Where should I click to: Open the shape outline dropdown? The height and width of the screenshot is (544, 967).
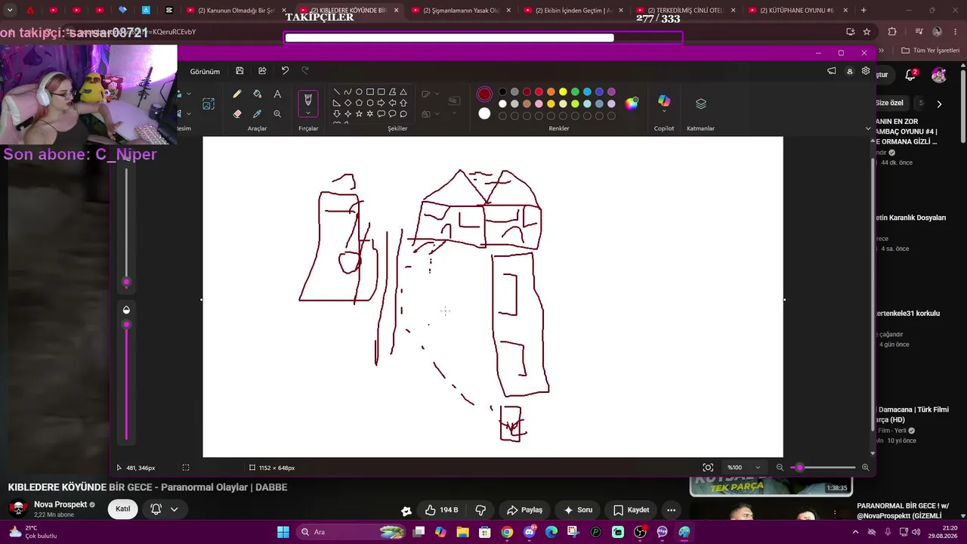coord(437,94)
